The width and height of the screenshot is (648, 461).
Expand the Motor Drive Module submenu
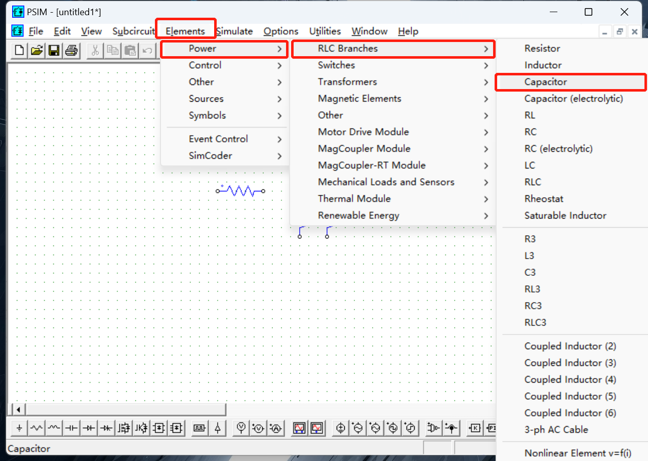coord(393,132)
